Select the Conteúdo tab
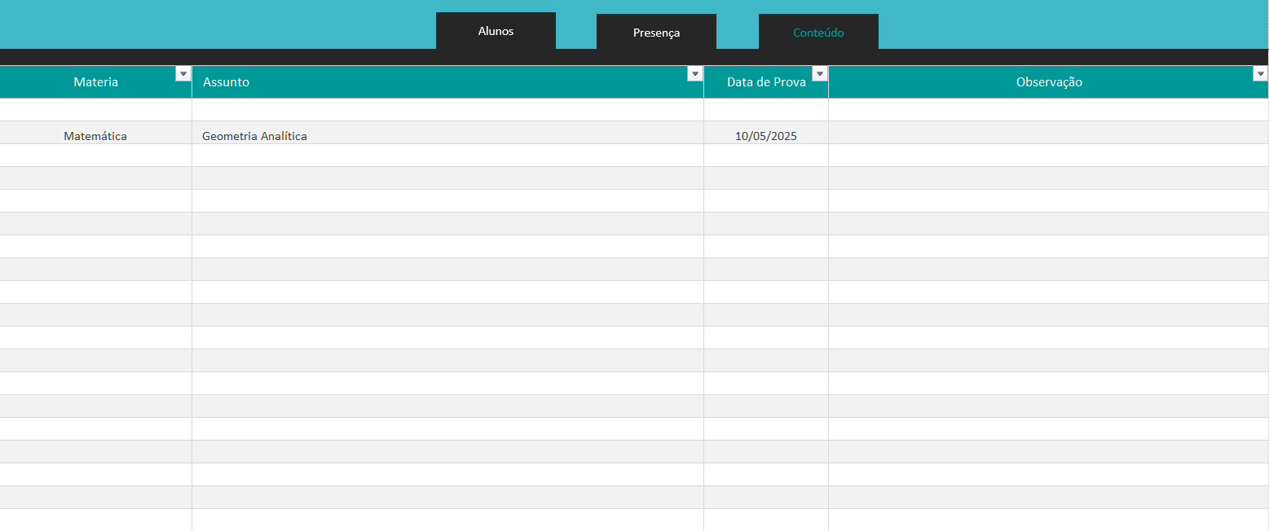 818,33
